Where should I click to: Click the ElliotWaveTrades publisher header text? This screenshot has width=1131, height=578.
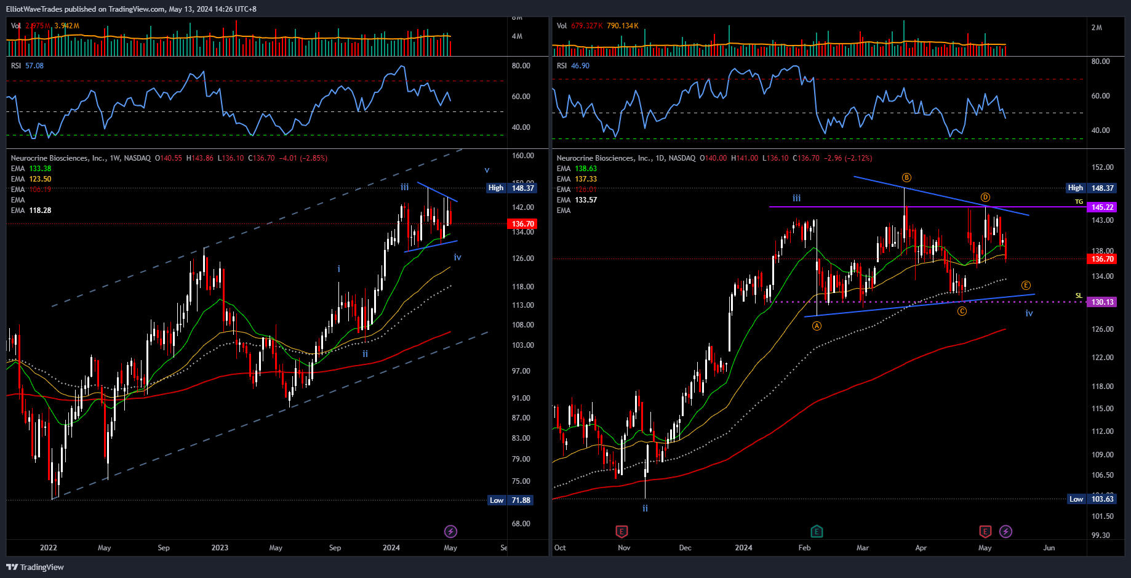point(131,9)
